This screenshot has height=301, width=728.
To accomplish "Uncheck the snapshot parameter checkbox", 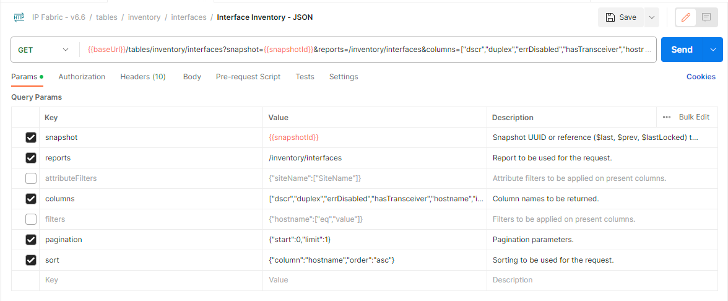I will coord(31,137).
